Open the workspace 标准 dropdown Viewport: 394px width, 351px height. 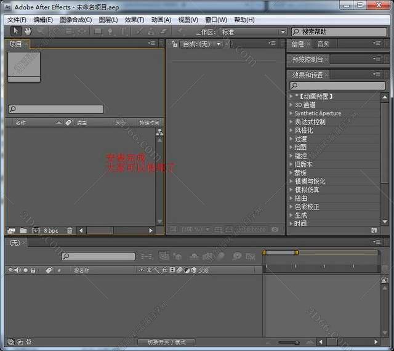(253, 32)
